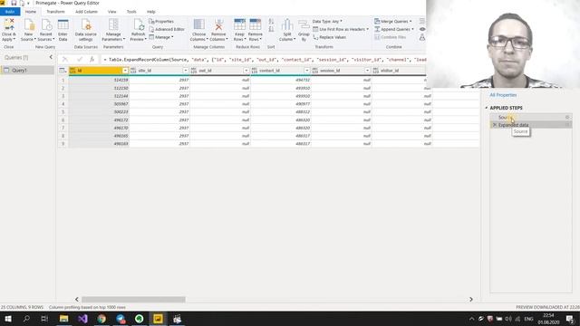Open the Manage query dropdown
This screenshot has height=326, width=580.
[161, 37]
